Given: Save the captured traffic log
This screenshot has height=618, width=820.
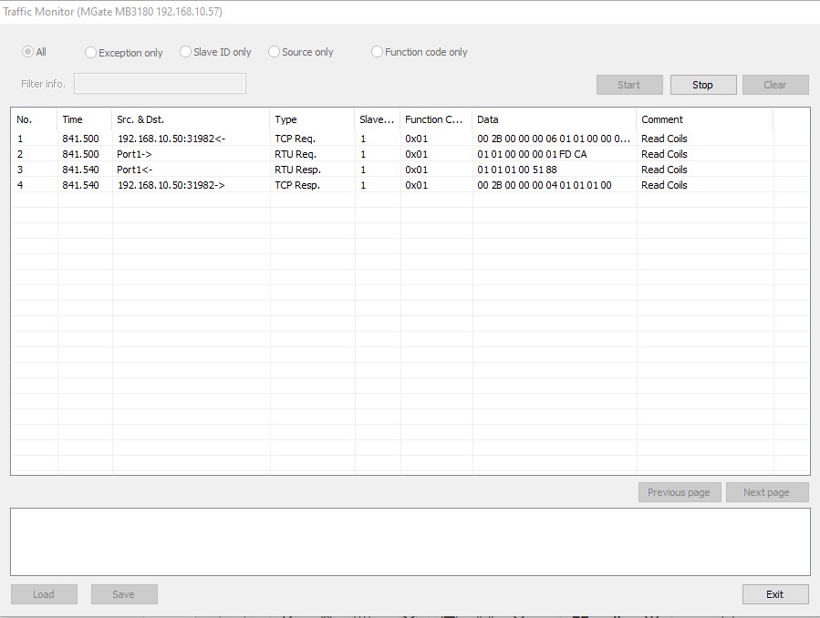Looking at the screenshot, I should coord(124,594).
